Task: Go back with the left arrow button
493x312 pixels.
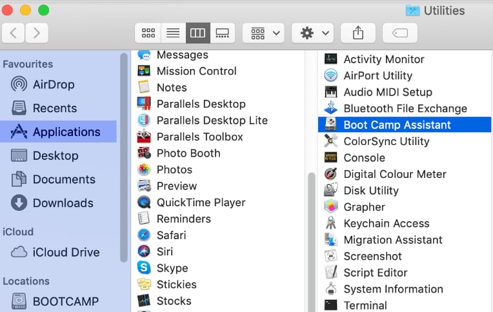Action: click(13, 33)
